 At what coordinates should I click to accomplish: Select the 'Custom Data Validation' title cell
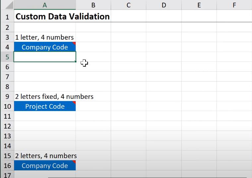point(45,16)
